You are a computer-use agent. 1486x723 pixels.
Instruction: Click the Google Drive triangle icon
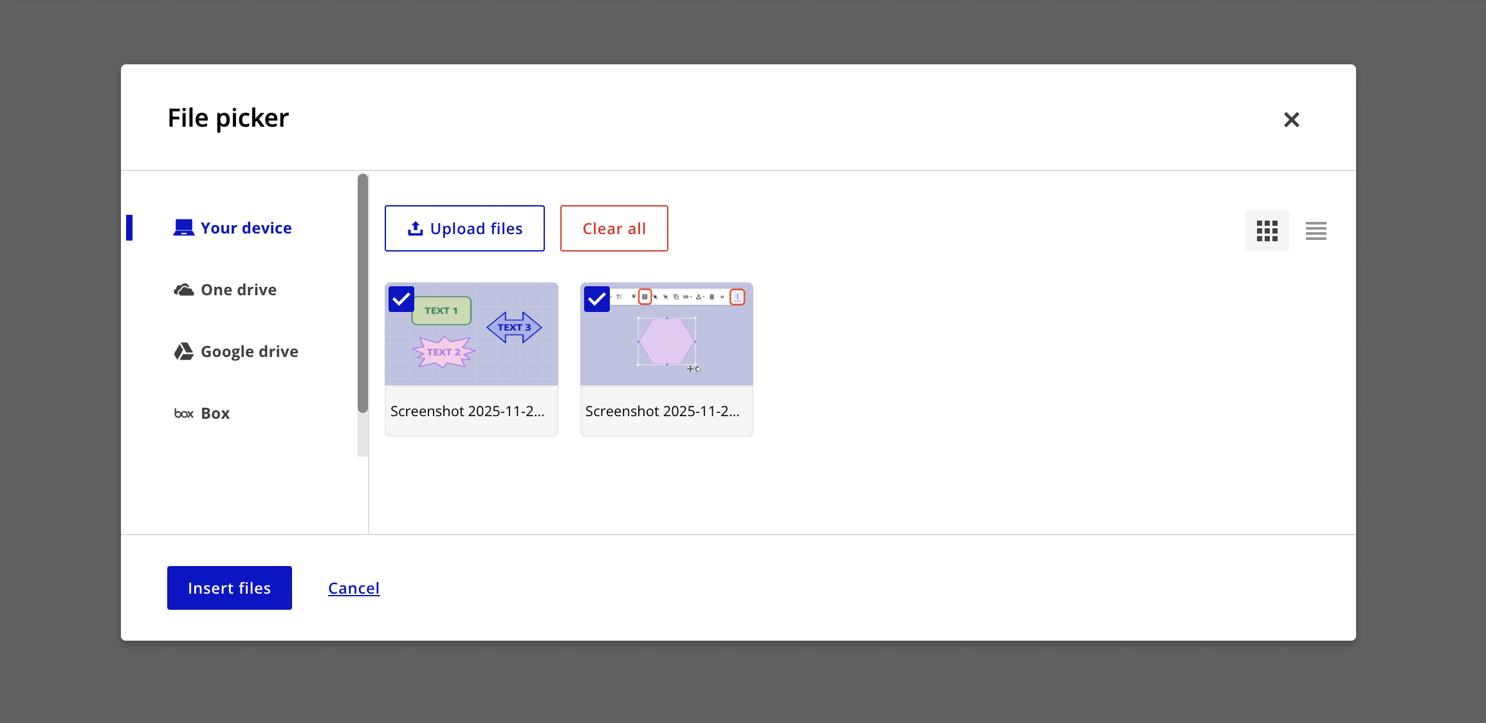click(x=183, y=351)
